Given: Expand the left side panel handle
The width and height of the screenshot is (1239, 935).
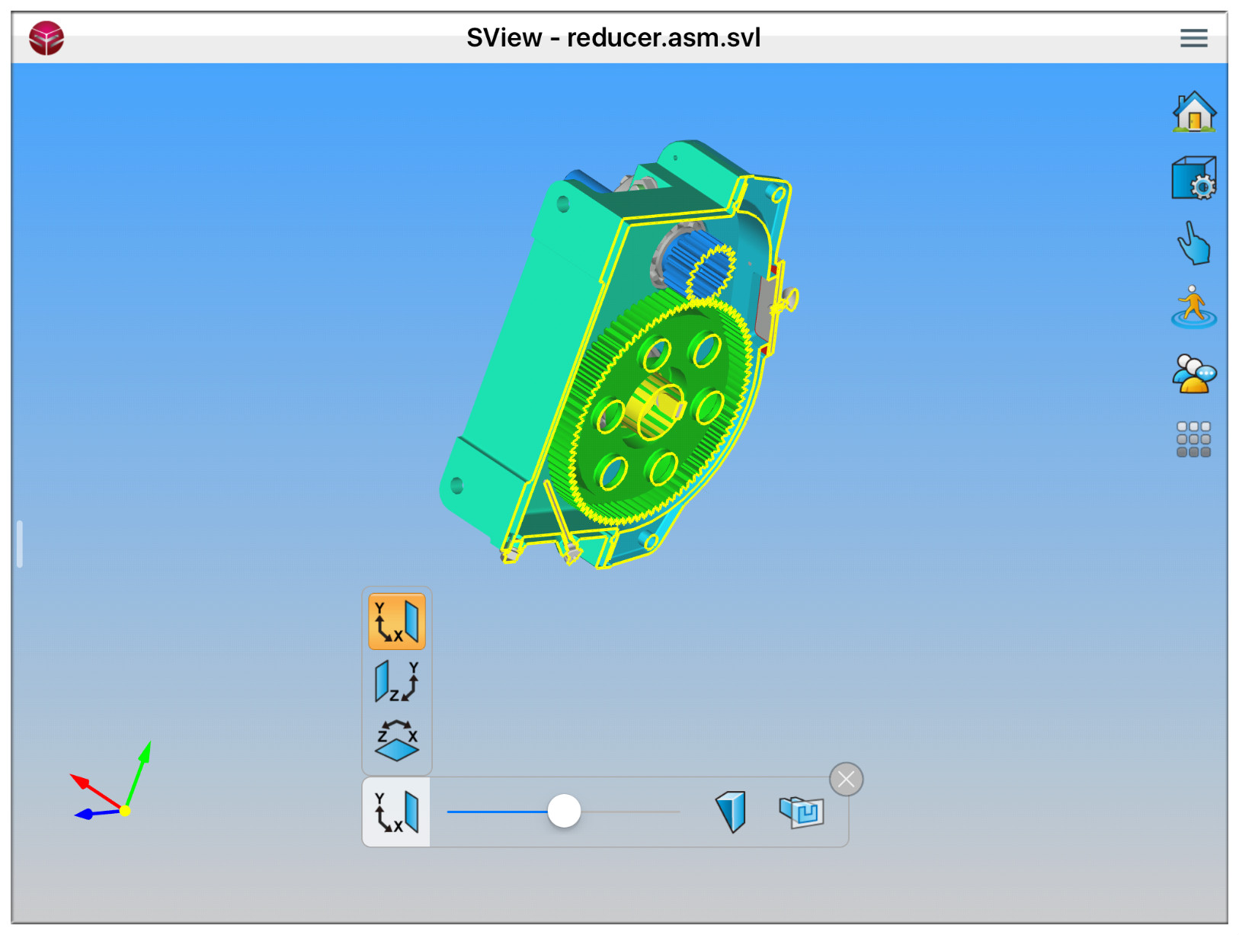Looking at the screenshot, I should pyautogui.click(x=20, y=544).
